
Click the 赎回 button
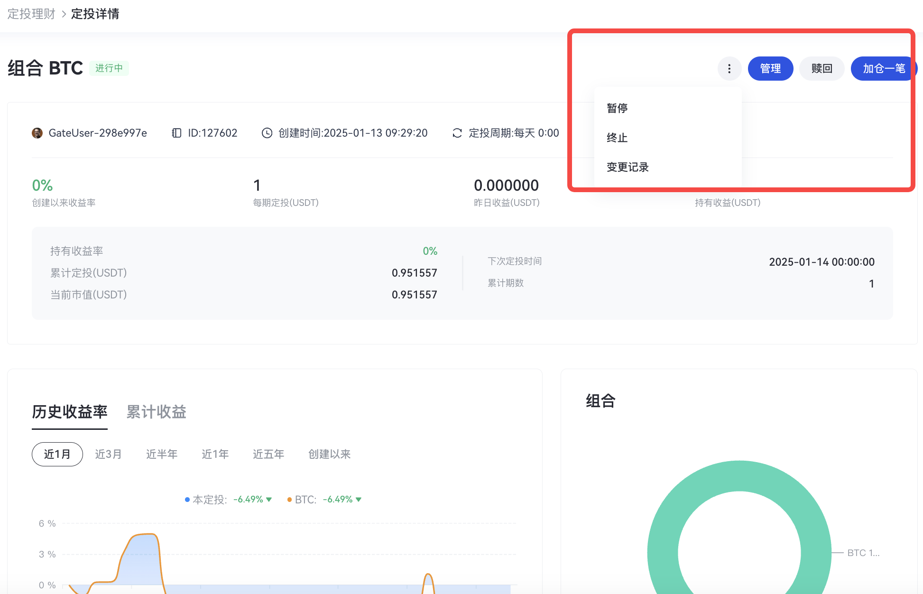pyautogui.click(x=821, y=69)
